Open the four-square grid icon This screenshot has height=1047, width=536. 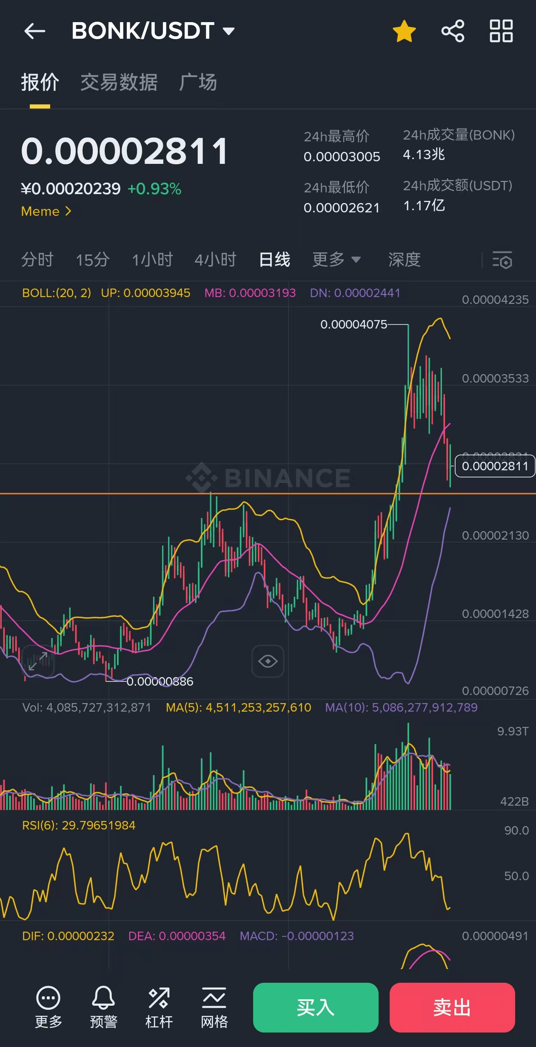pyautogui.click(x=501, y=31)
